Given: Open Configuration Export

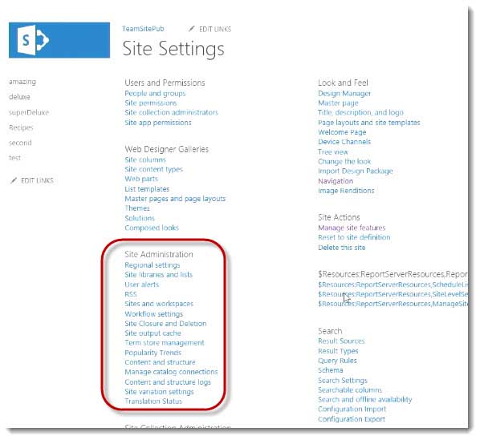Looking at the screenshot, I should [x=352, y=419].
